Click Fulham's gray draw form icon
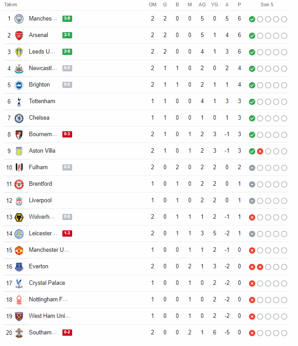The image size is (298, 346). tap(252, 168)
